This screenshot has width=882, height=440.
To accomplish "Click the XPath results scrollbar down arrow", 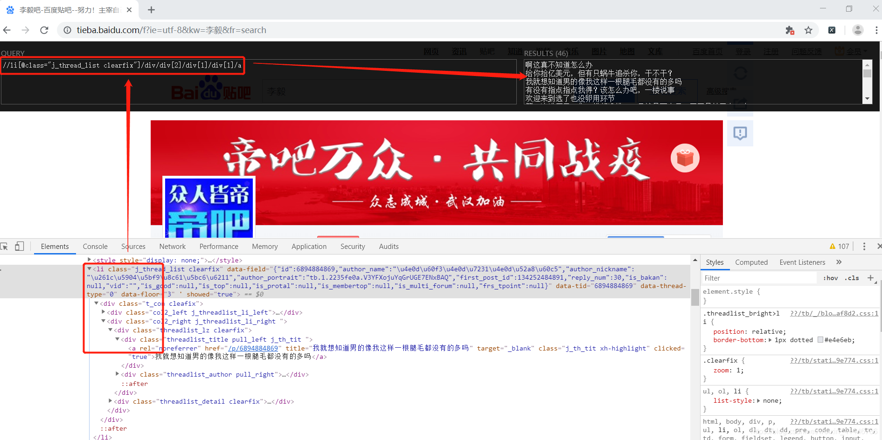I will pos(867,99).
